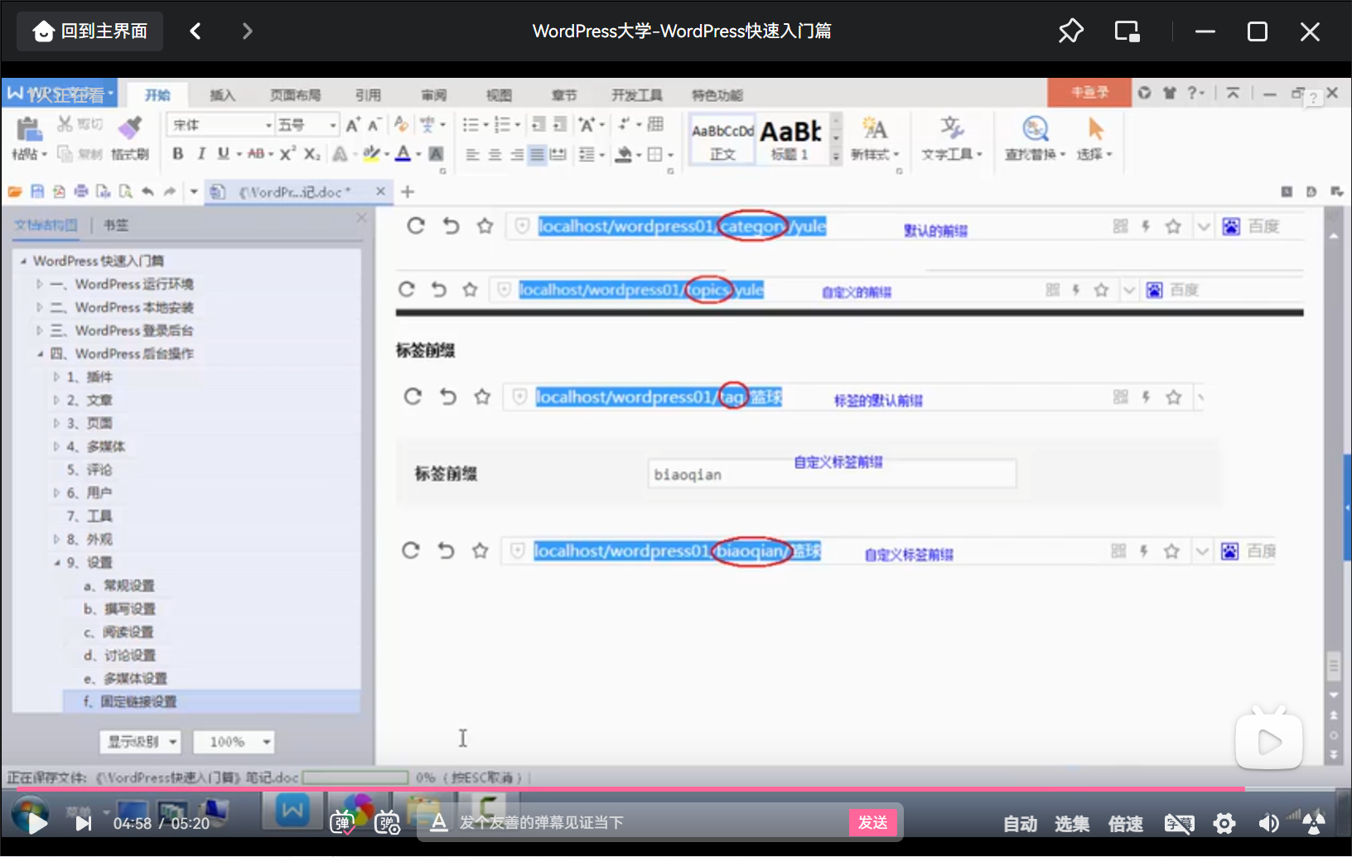This screenshot has height=857, width=1352.
Task: Open the 审阅 ribbon tab
Action: pos(433,95)
